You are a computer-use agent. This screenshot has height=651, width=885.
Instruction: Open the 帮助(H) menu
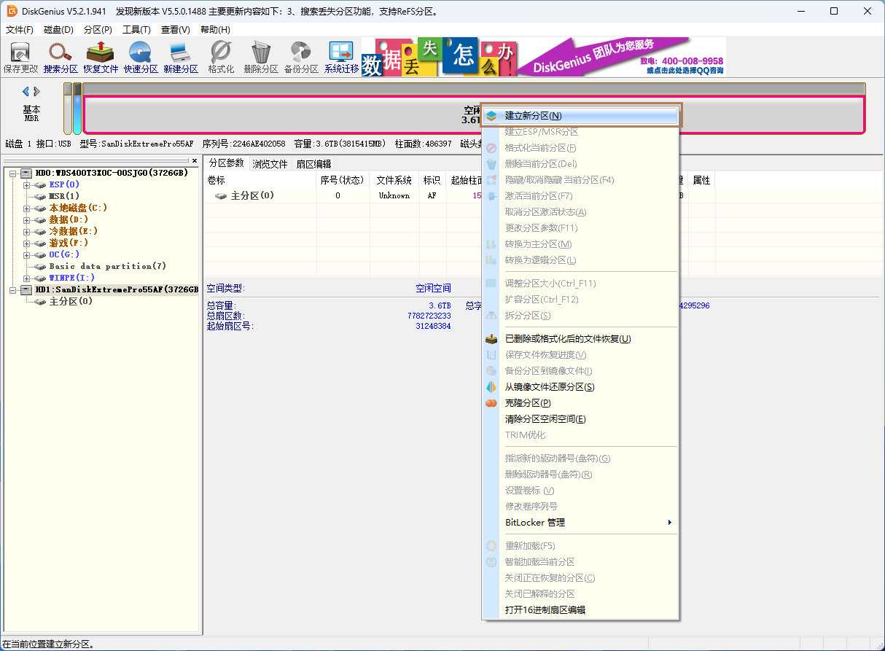pos(214,29)
